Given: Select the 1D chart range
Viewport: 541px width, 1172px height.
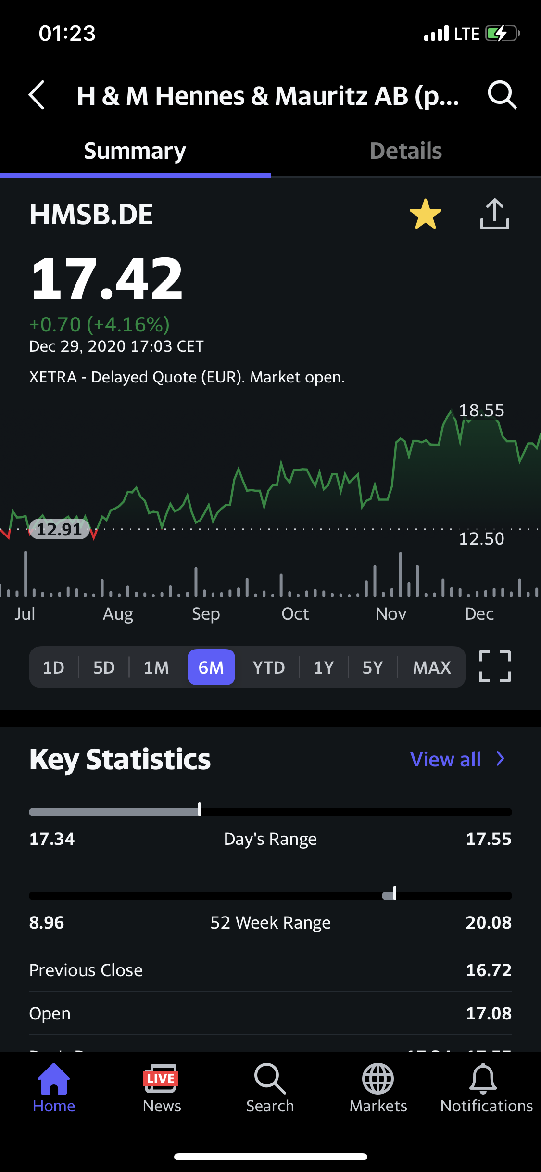Looking at the screenshot, I should [x=53, y=667].
